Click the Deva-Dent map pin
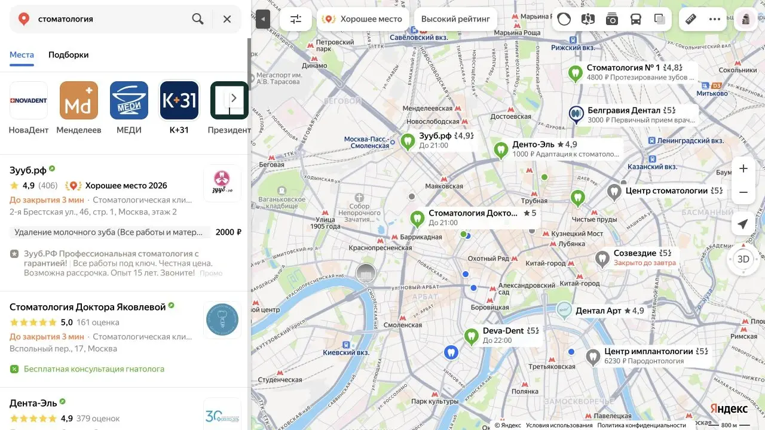The image size is (765, 430). click(x=471, y=336)
